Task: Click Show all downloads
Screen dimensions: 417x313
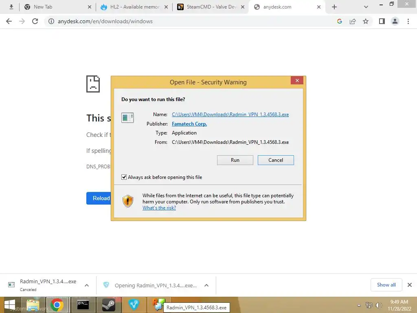Action: coord(386,285)
